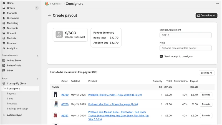Open order #6760 for Striped Leggings
The image size is (222, 125).
(x=65, y=104)
